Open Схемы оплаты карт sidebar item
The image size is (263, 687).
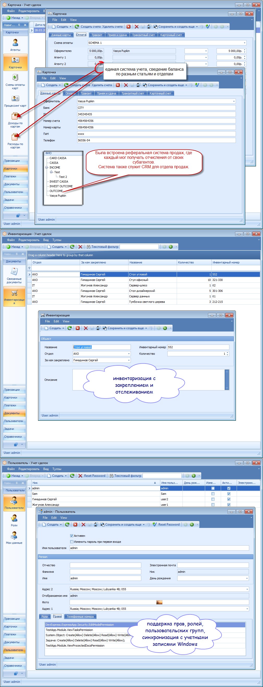(15, 81)
